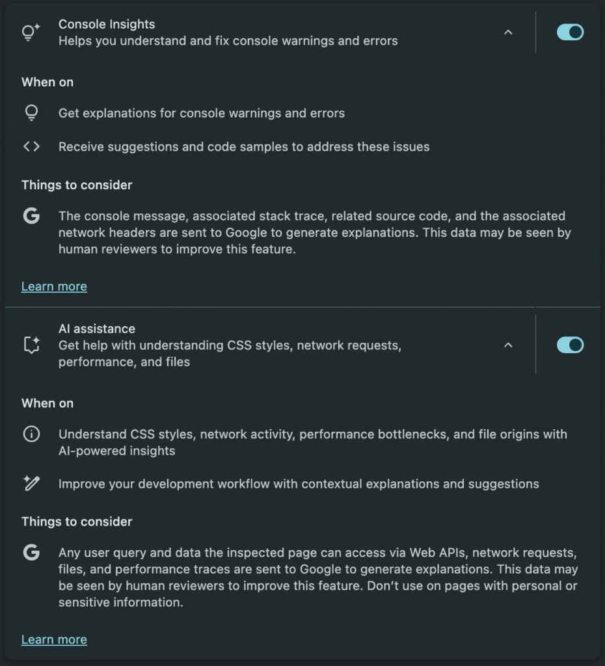The height and width of the screenshot is (666, 605).
Task: Open Learn more link for AI assistance
Action: 54,640
